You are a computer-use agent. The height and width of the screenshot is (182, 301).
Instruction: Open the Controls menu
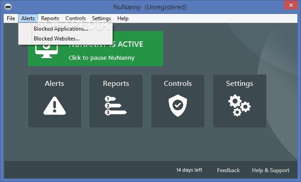click(x=76, y=18)
